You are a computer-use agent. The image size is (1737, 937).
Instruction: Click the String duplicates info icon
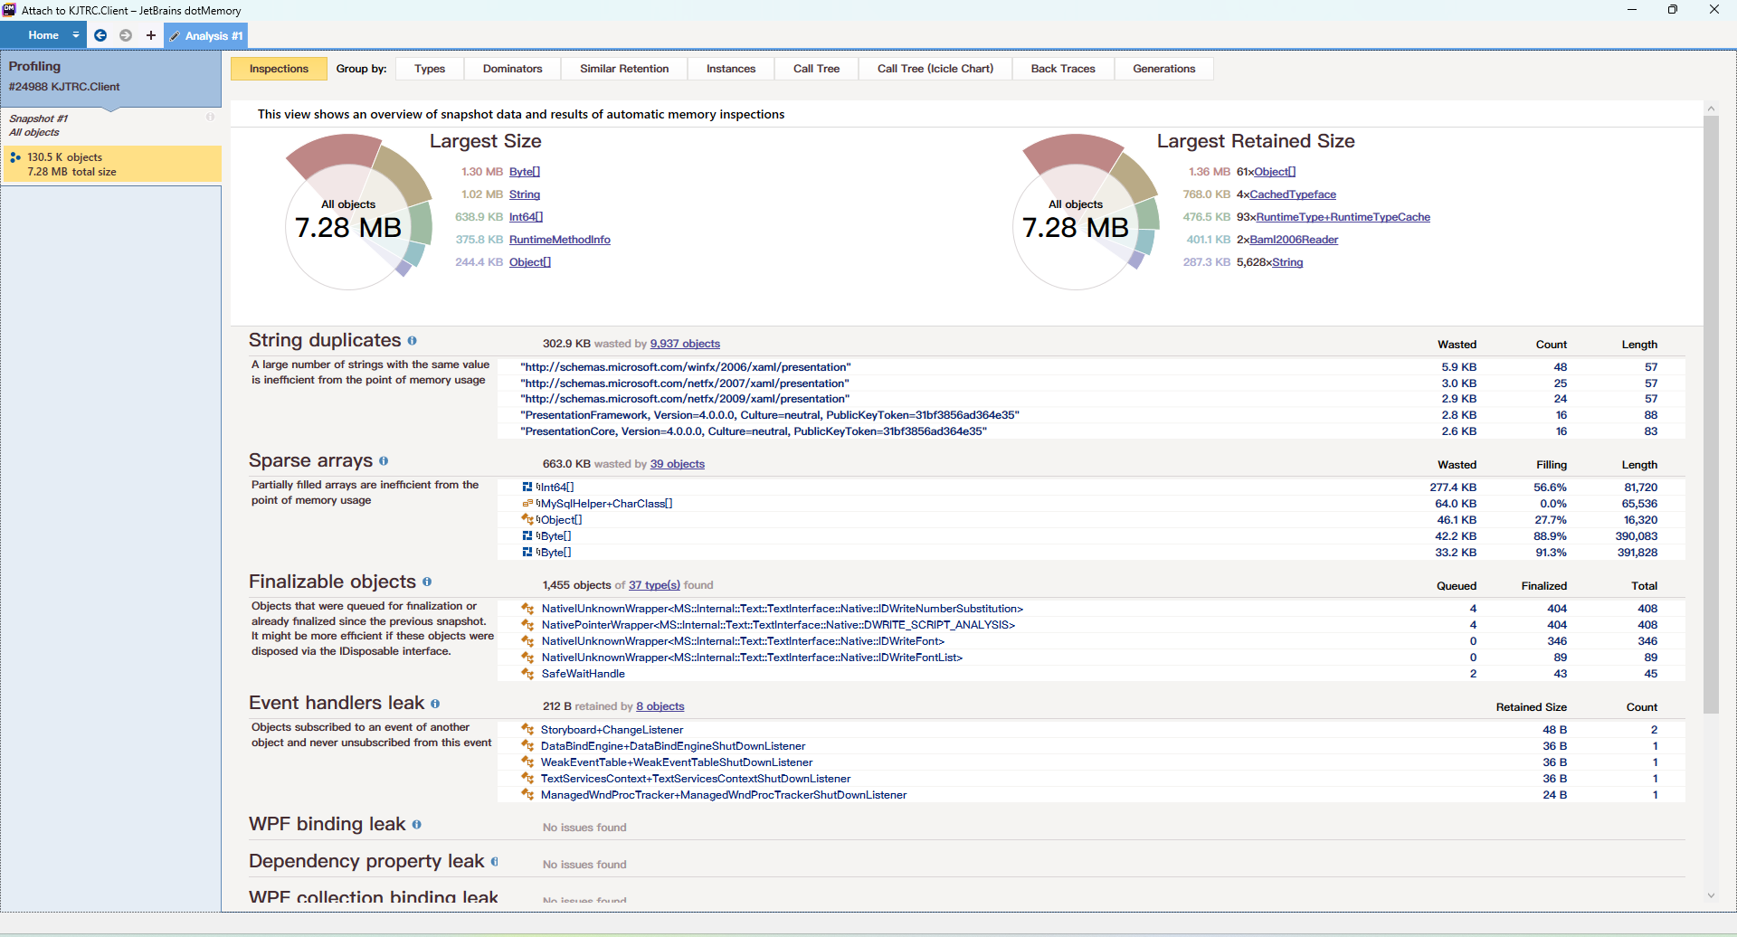coord(412,341)
